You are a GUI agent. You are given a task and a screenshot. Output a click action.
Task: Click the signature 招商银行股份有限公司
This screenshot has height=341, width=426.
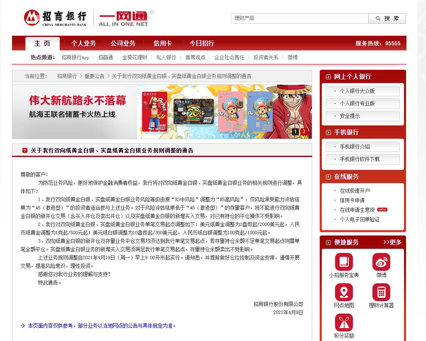[x=278, y=304]
